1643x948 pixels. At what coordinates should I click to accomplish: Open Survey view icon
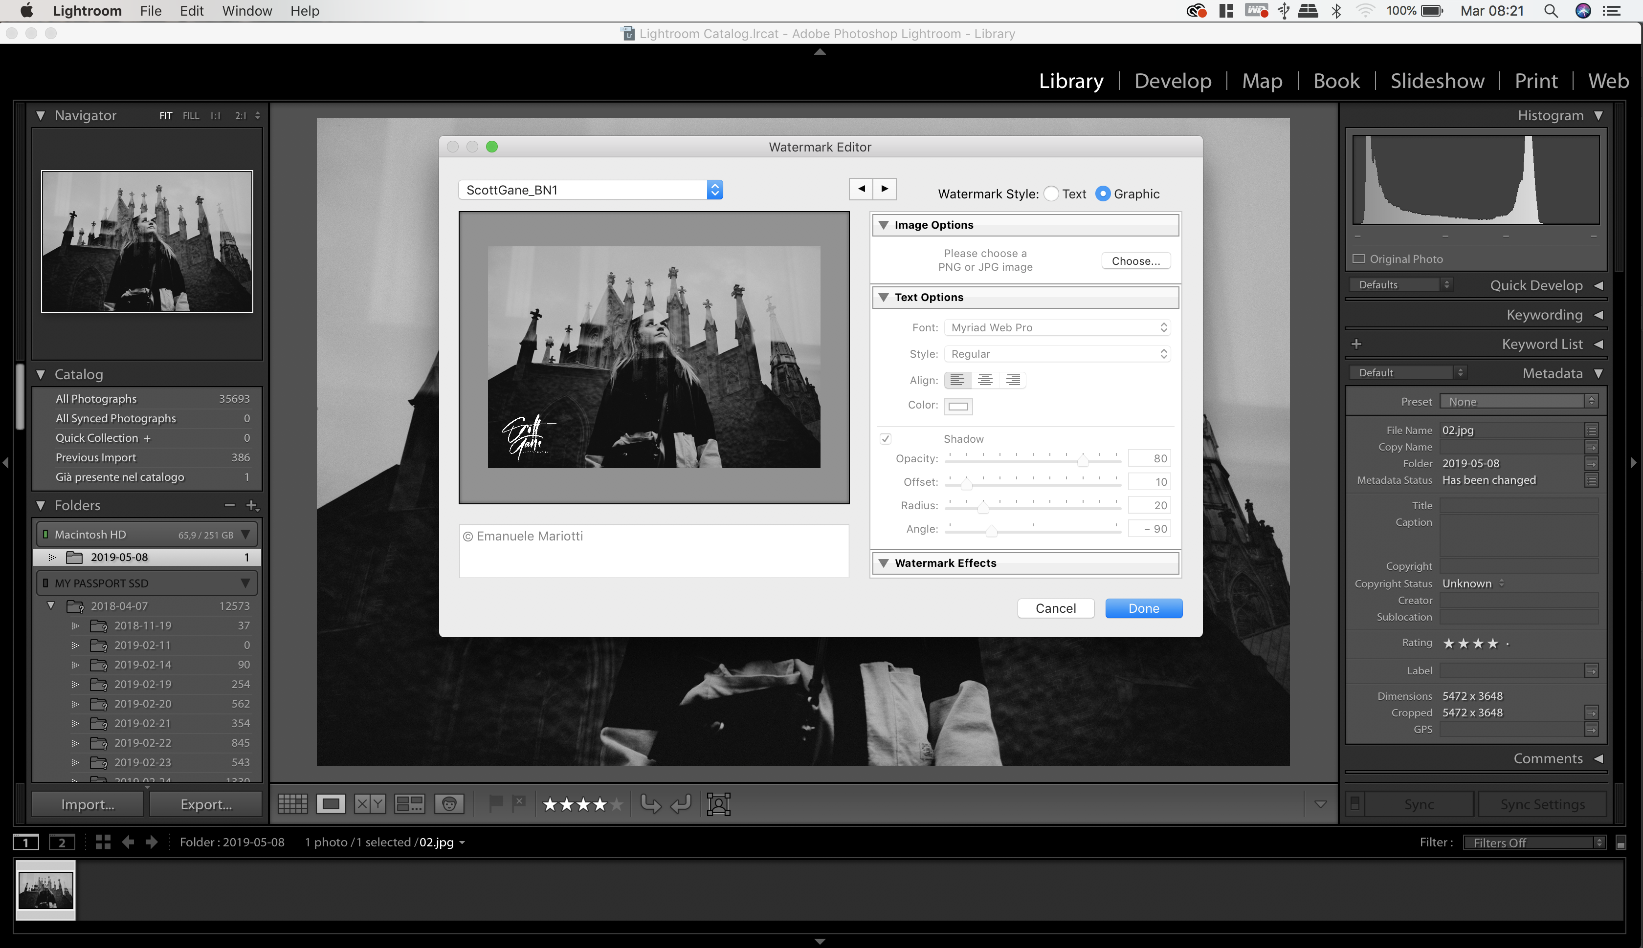click(410, 804)
